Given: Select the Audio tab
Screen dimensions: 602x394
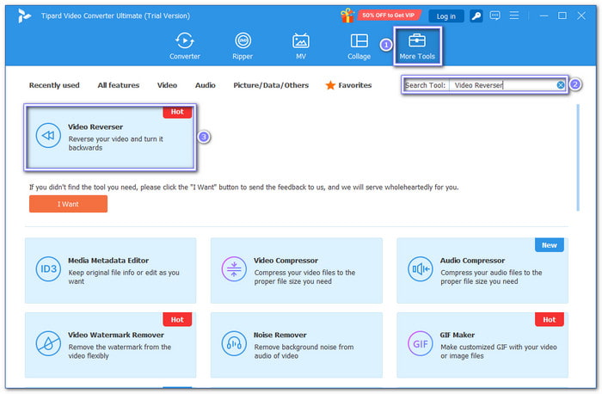Looking at the screenshot, I should point(205,85).
